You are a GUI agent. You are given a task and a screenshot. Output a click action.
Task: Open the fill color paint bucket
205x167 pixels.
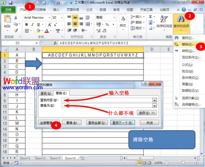[x=38, y=31]
